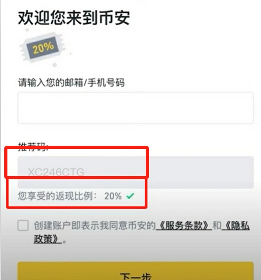Tick the agree-to-terms checkbox
261x280 pixels.
[x=23, y=226]
